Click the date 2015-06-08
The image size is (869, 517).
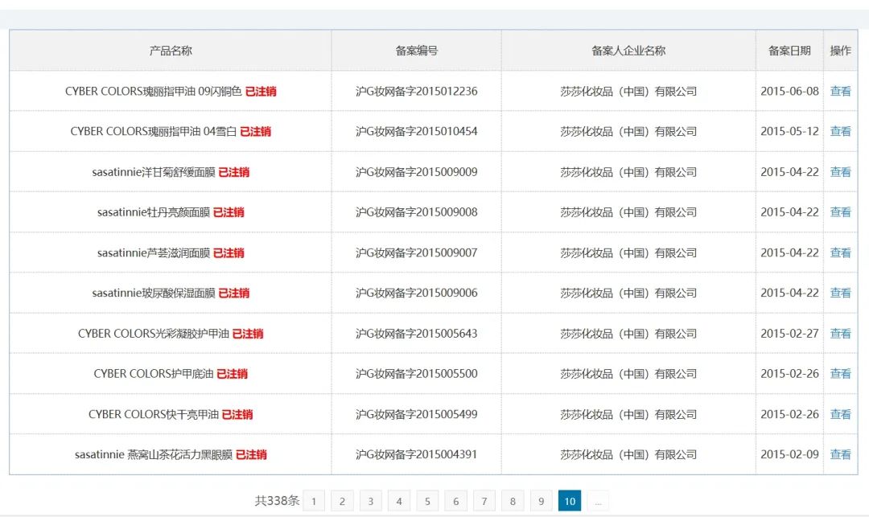tap(789, 91)
